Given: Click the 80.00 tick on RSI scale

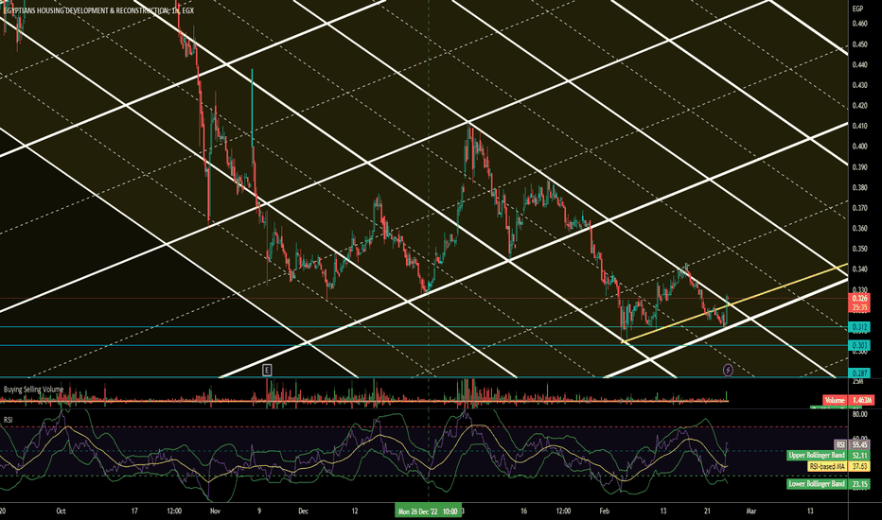Looking at the screenshot, I should 859,414.
